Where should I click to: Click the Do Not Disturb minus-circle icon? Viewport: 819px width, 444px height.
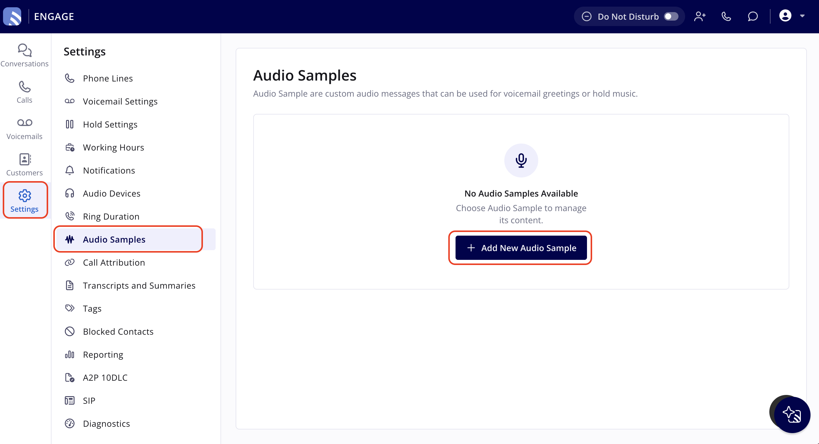(x=587, y=16)
